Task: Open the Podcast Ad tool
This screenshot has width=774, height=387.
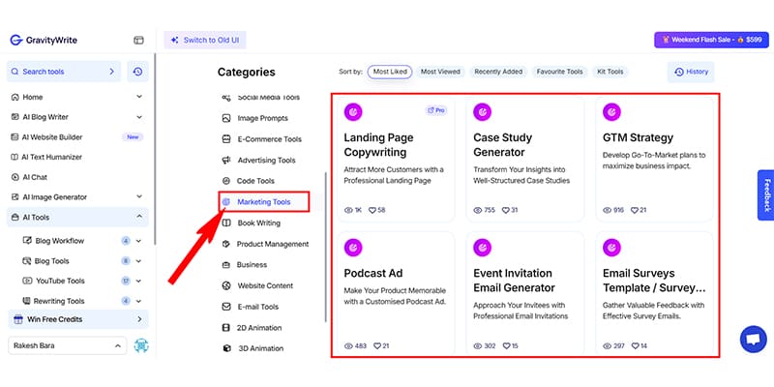Action: (396, 294)
